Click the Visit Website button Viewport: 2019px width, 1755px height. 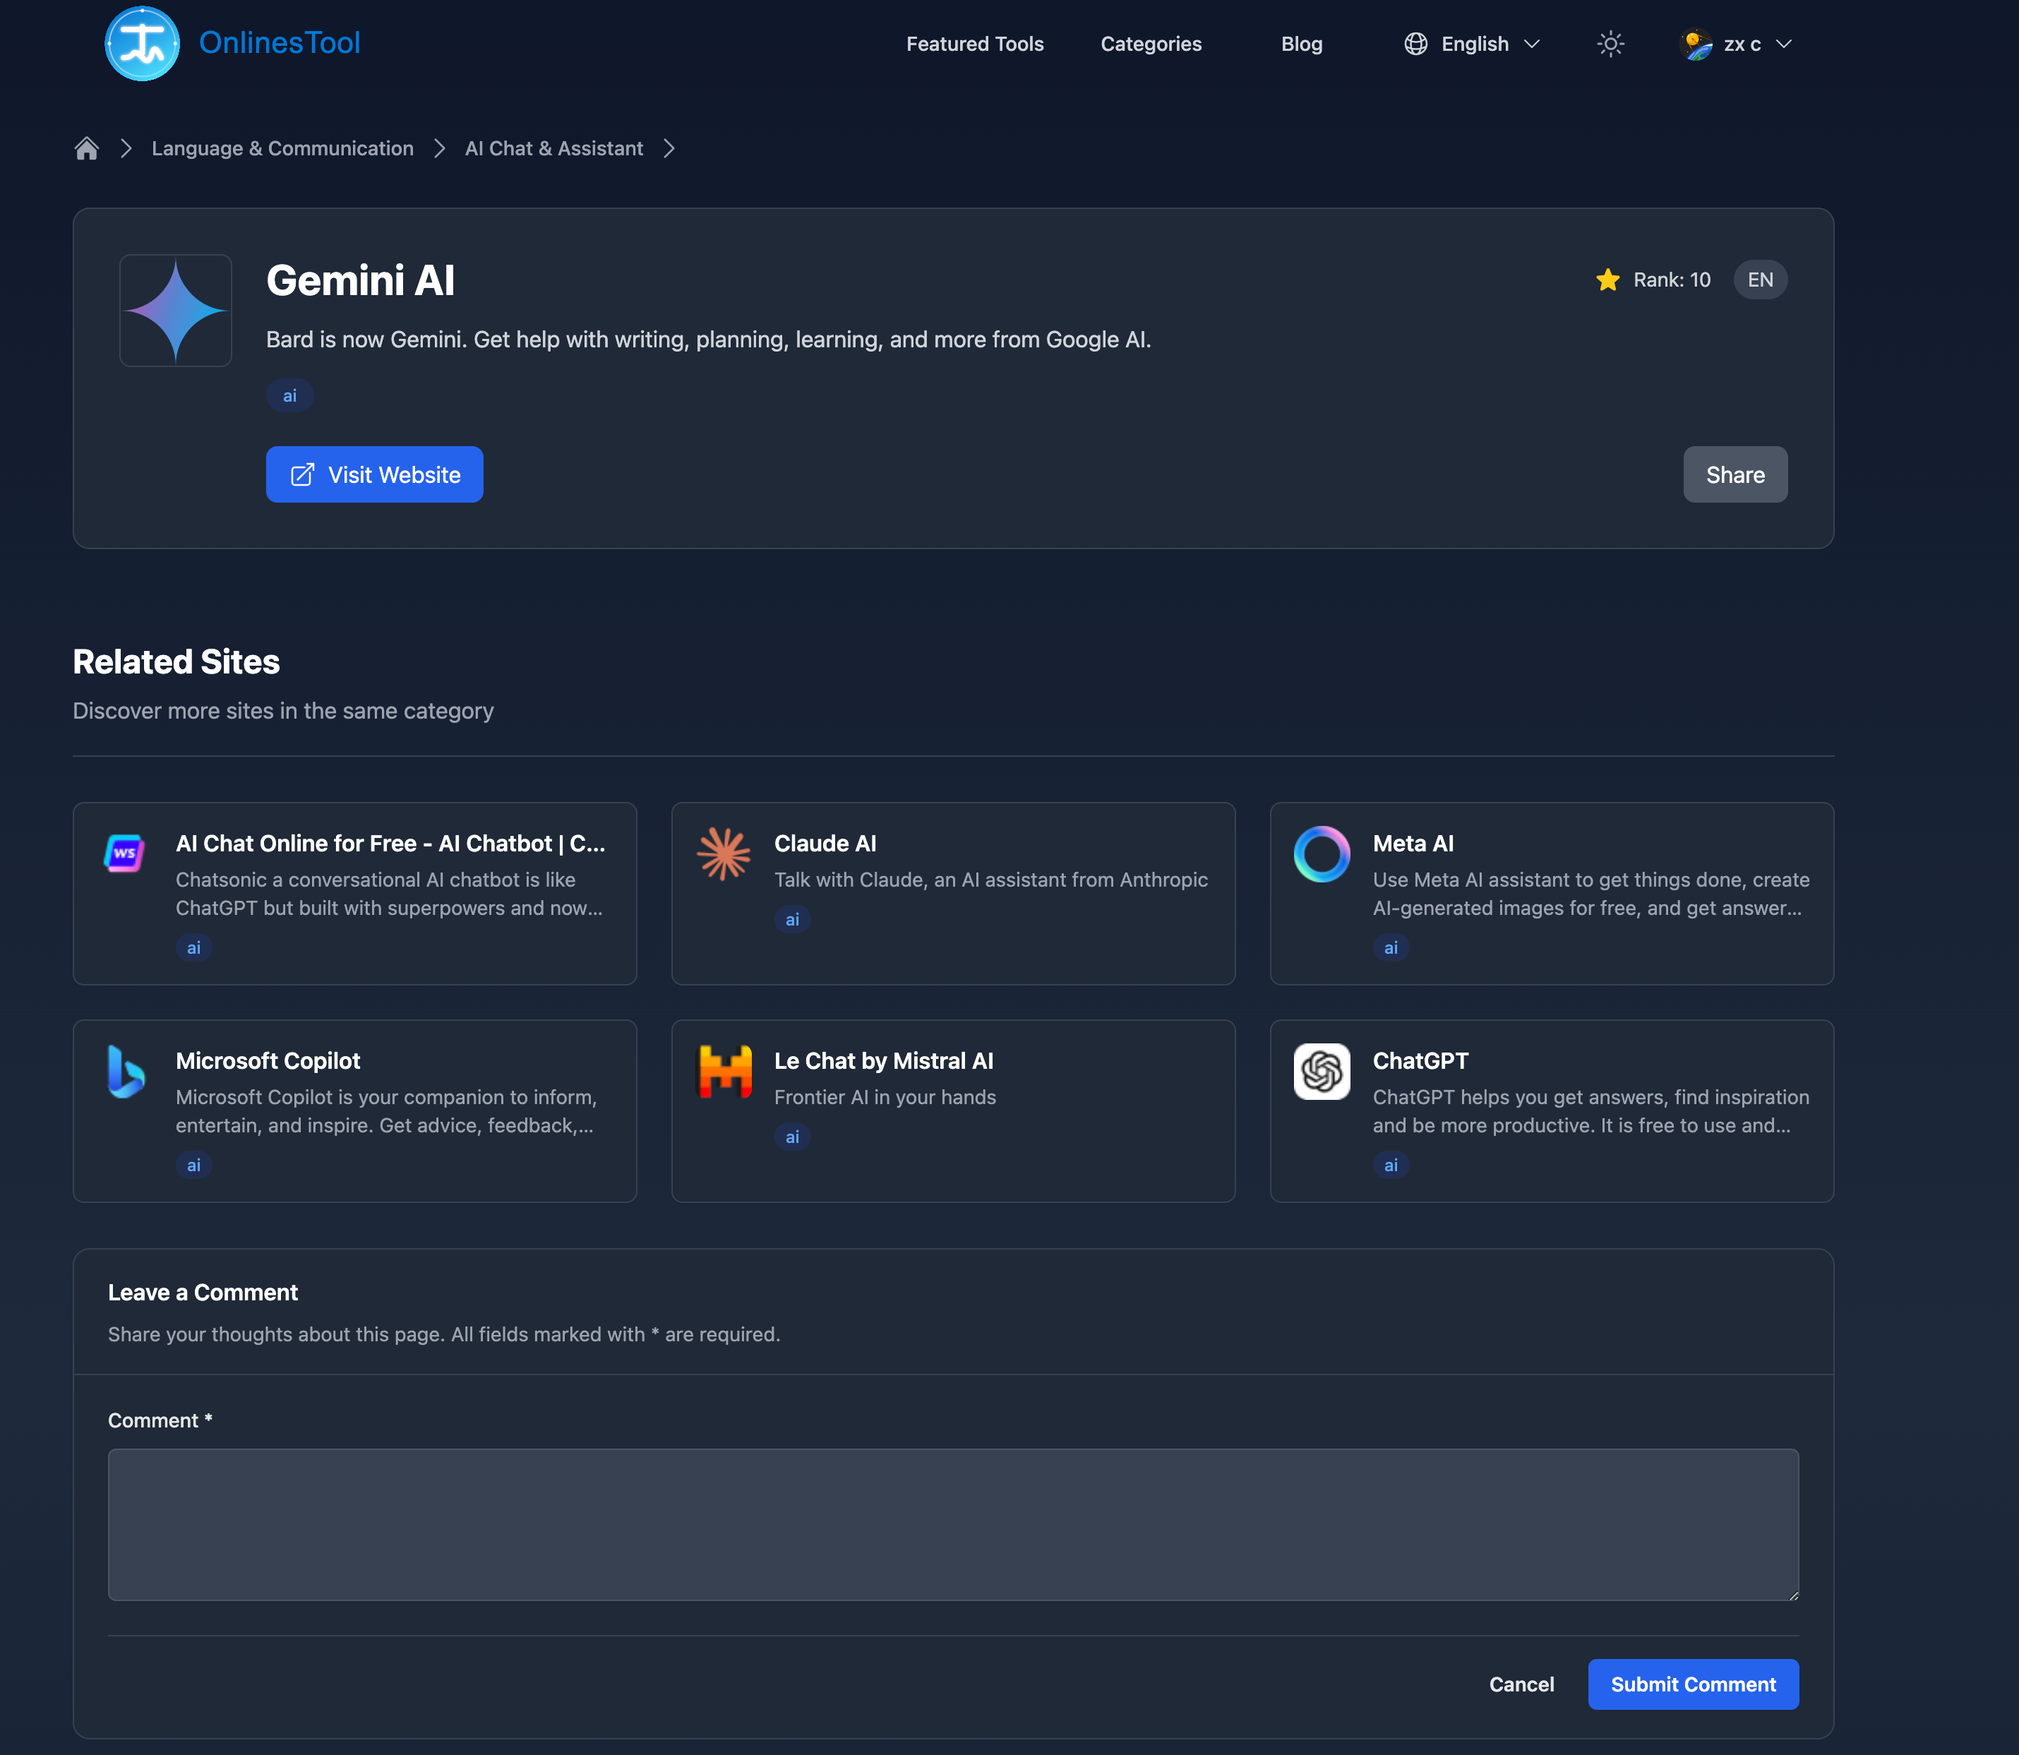(x=374, y=475)
